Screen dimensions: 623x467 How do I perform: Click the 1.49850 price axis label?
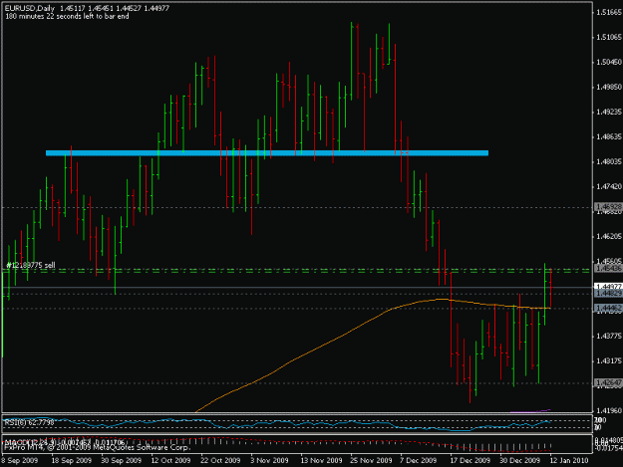click(609, 87)
